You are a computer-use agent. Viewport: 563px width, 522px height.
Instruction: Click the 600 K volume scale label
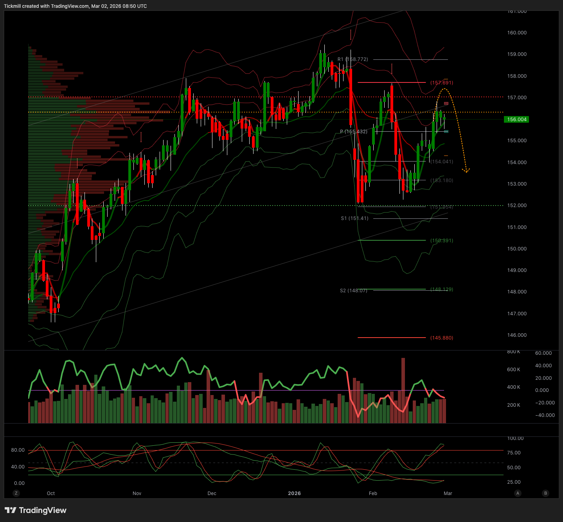coord(514,370)
